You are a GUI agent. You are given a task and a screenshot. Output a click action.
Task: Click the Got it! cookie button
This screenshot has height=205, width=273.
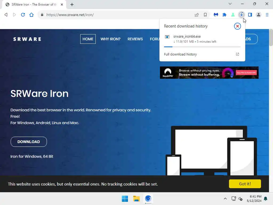(245, 184)
